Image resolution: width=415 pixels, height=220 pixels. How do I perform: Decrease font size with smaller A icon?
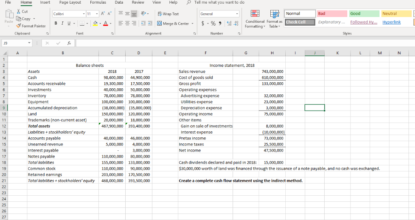(x=109, y=13)
